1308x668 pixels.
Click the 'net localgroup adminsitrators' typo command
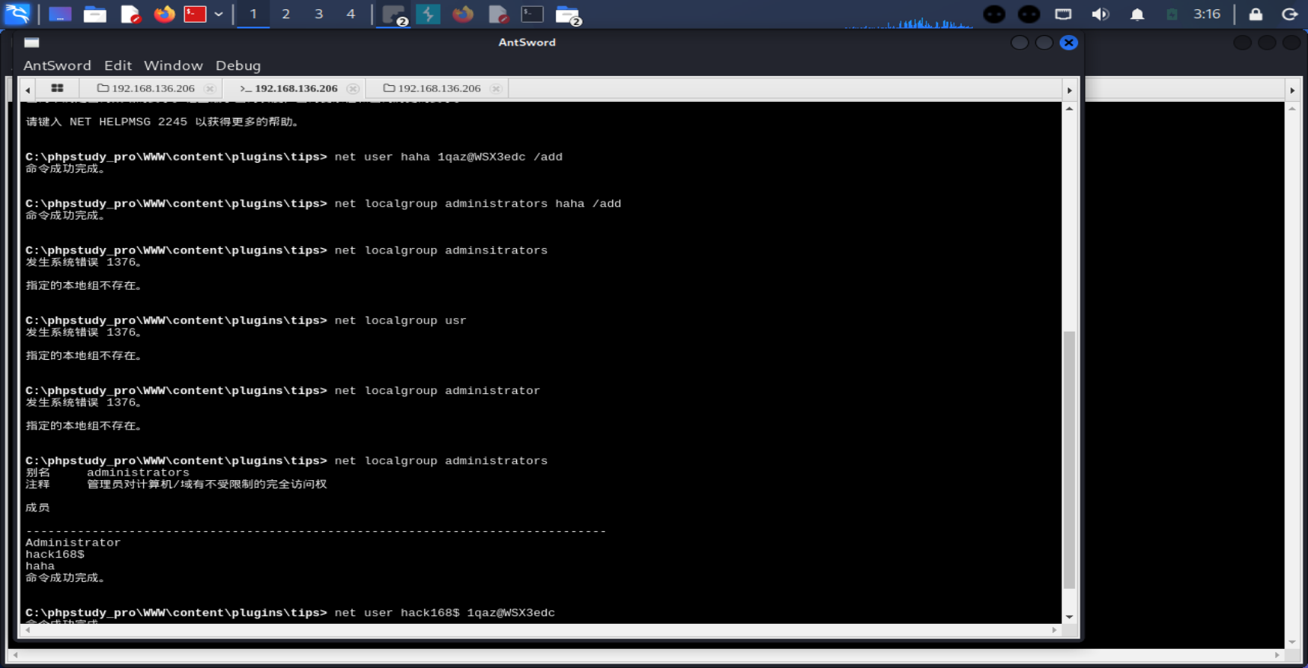[x=441, y=250]
